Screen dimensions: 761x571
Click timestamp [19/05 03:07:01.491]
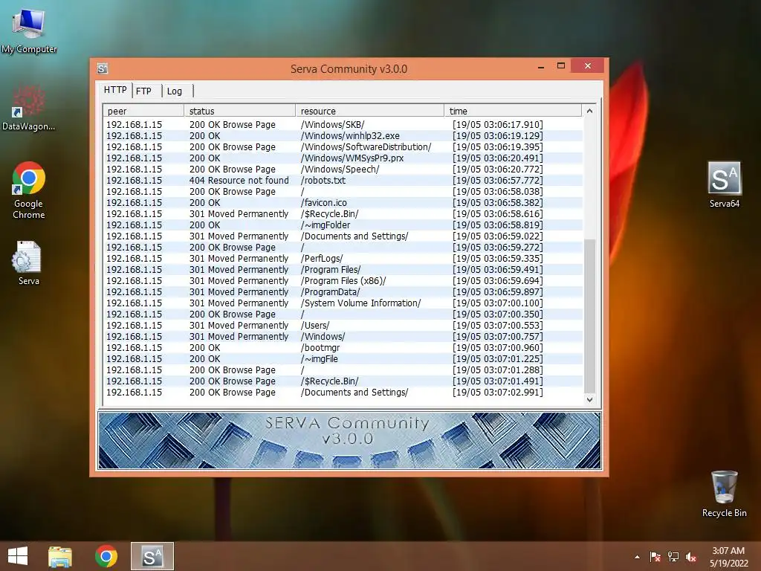click(497, 381)
